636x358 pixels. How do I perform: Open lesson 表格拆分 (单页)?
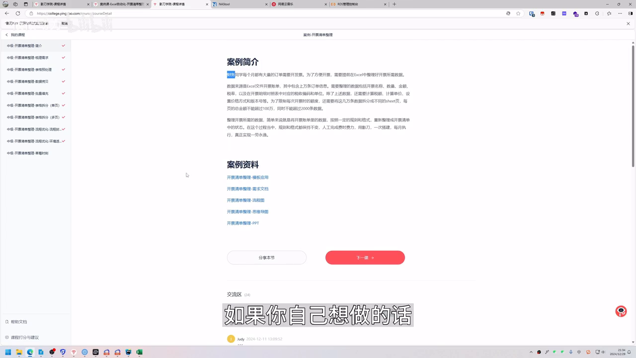[x=35, y=105]
